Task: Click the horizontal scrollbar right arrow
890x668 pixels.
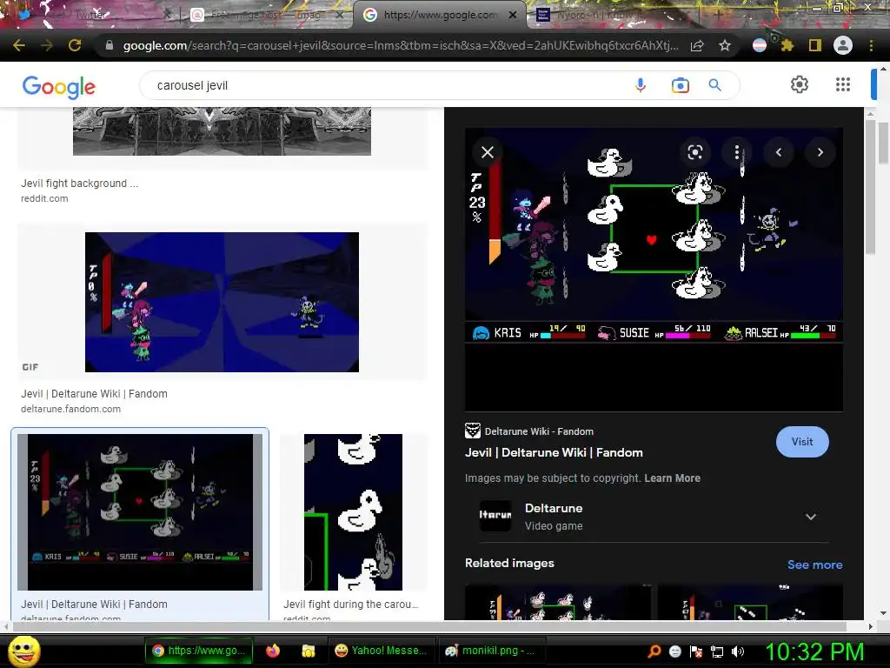Action: click(x=871, y=626)
